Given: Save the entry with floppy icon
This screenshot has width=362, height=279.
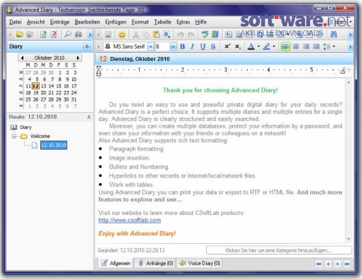Looking at the screenshot, I should [108, 35].
